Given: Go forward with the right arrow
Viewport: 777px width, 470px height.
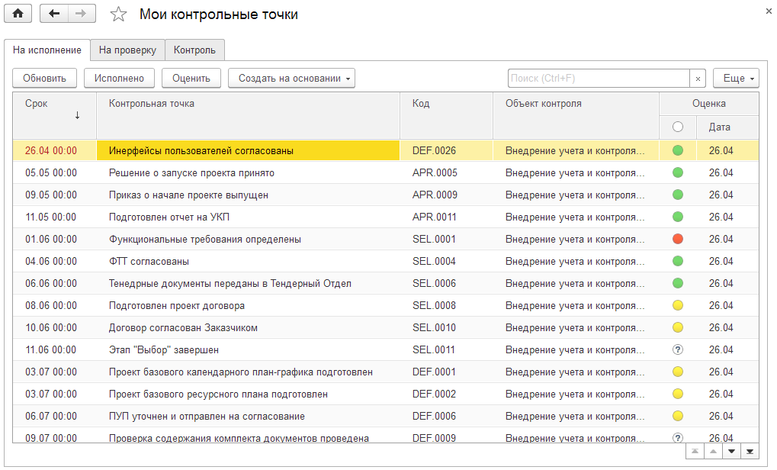Looking at the screenshot, I should point(82,14).
